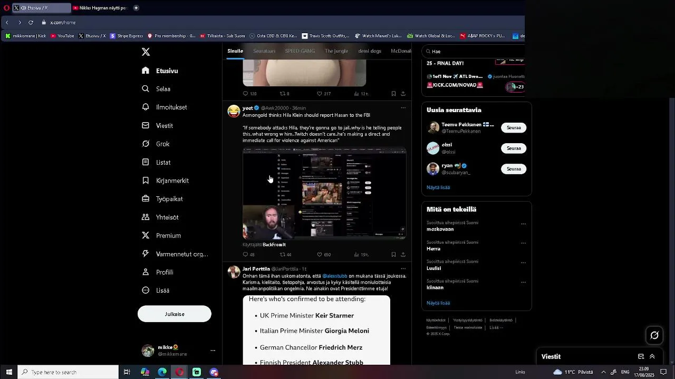Follow olssi
675x379 pixels.
click(x=514, y=148)
